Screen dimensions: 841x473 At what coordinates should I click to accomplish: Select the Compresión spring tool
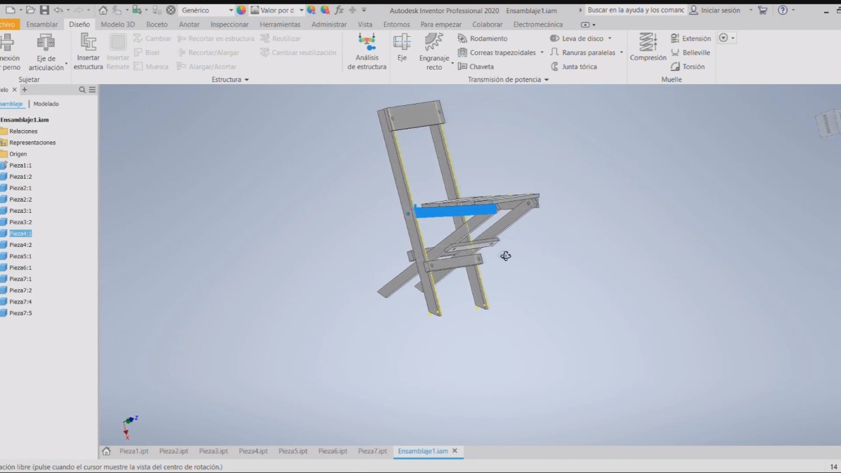[648, 47]
